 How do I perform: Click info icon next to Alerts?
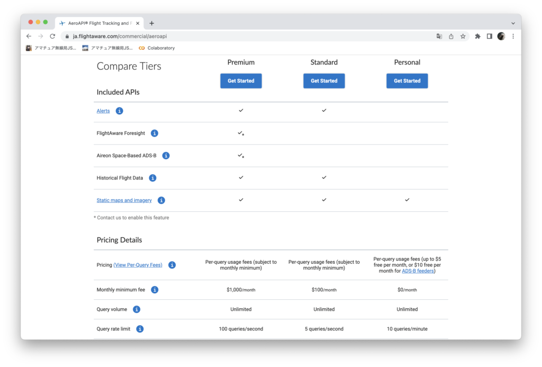[x=120, y=111]
